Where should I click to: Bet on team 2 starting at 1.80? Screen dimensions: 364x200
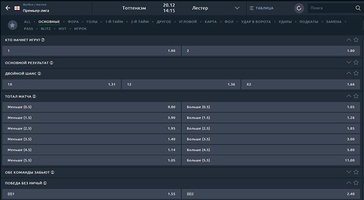(x=271, y=51)
